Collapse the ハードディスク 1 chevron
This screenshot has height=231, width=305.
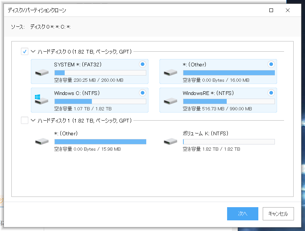click(33, 120)
